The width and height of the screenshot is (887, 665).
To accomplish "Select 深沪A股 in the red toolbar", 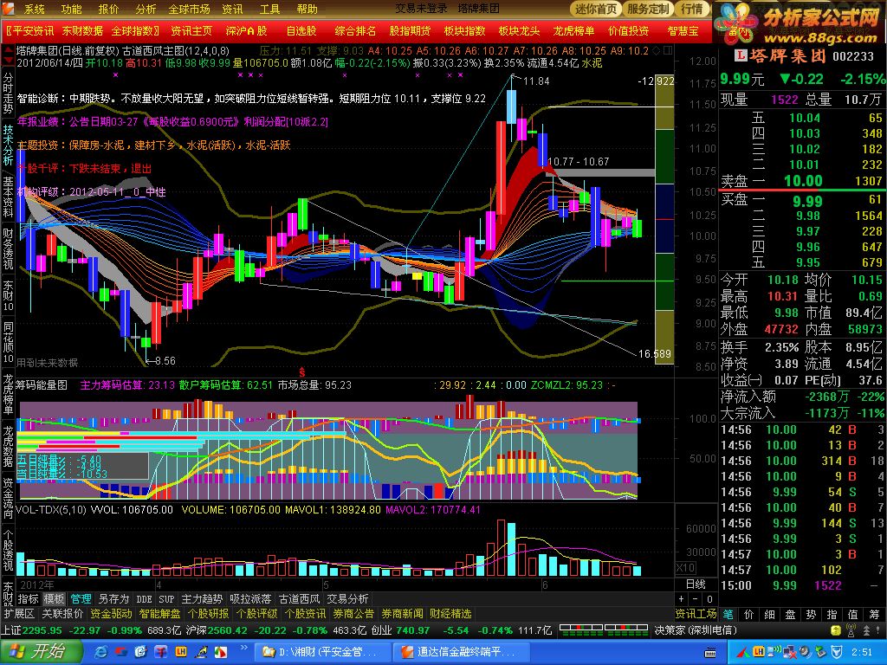I will 246,31.
